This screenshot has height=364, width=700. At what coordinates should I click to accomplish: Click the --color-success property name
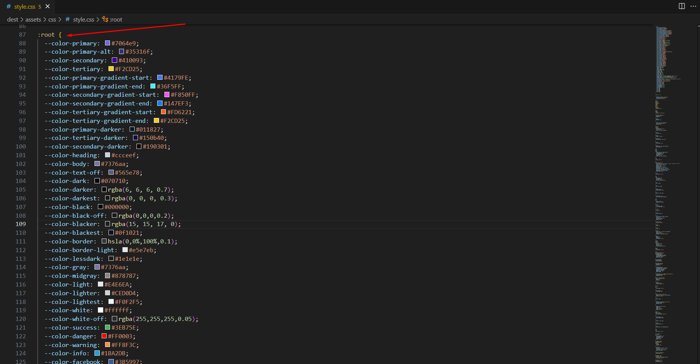(x=71, y=327)
